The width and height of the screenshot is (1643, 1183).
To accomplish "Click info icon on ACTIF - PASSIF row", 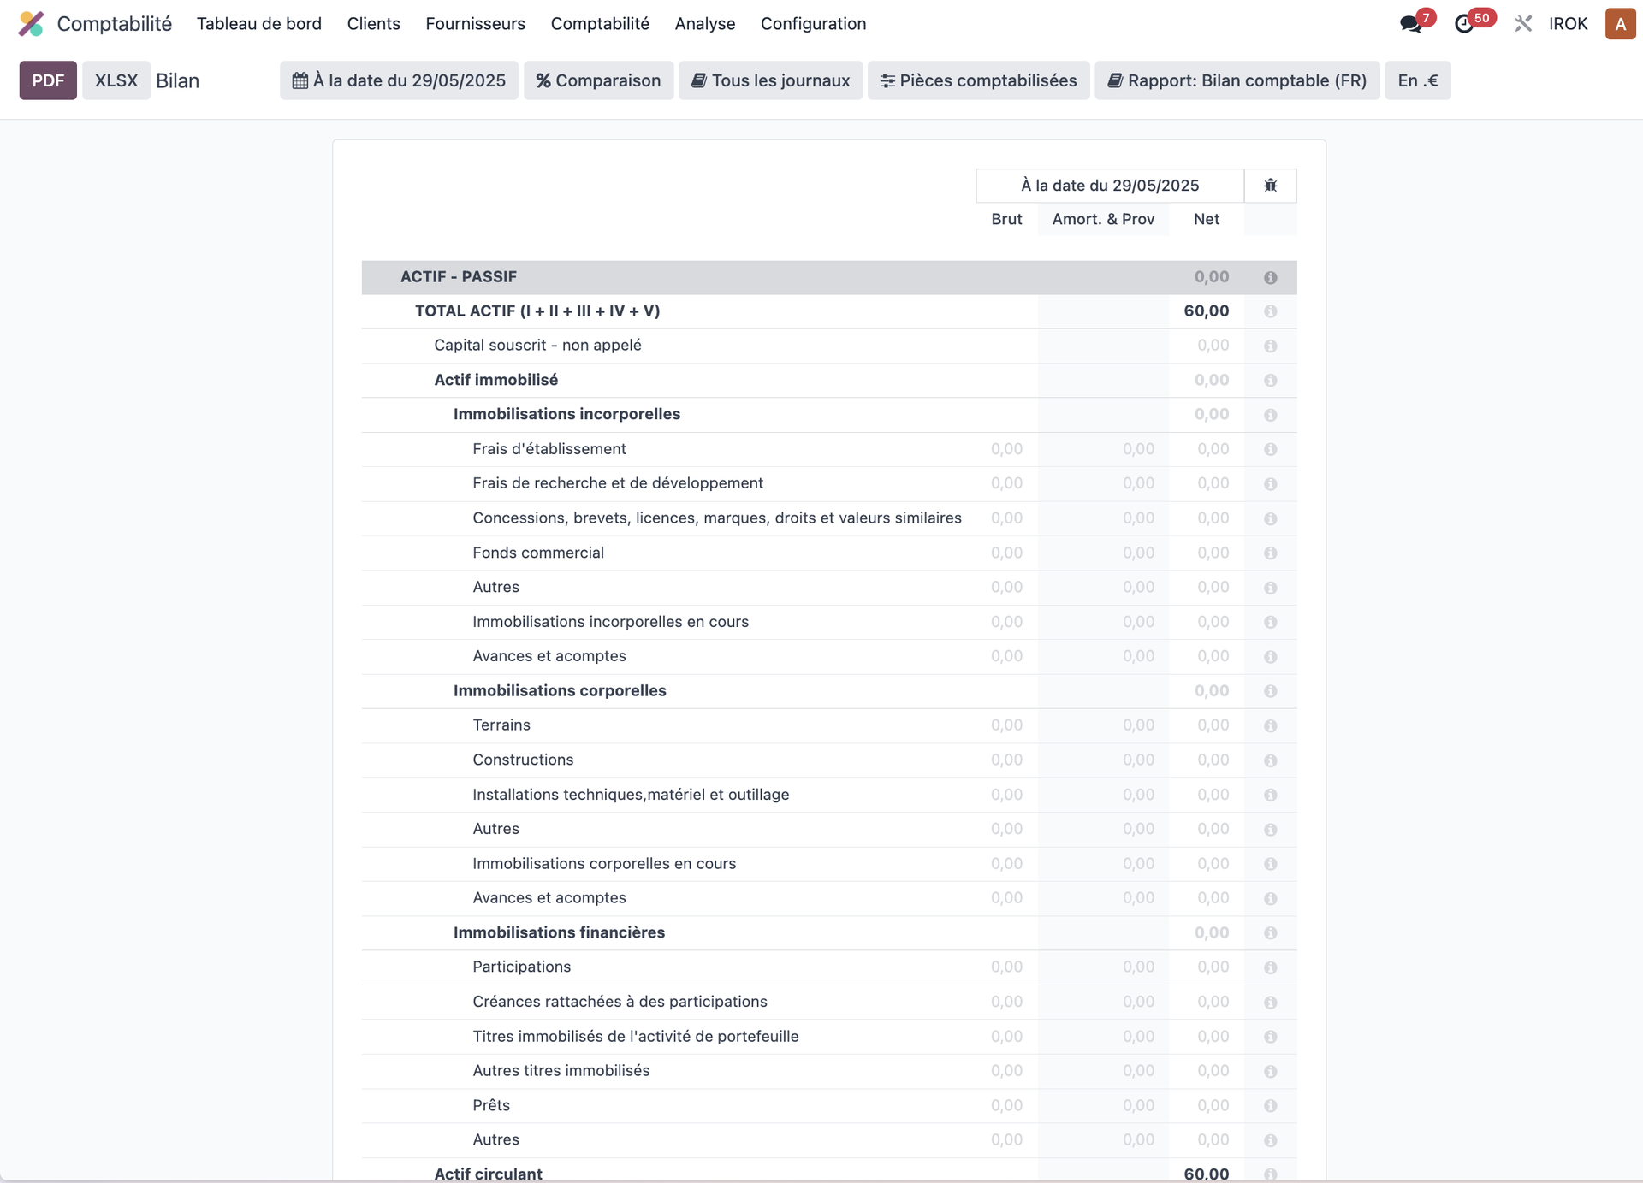I will pyautogui.click(x=1271, y=277).
